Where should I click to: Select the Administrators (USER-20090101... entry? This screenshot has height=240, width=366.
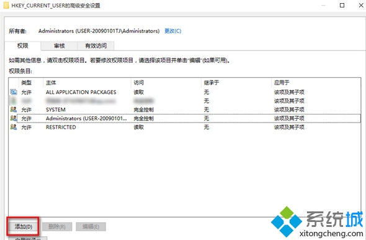point(86,118)
